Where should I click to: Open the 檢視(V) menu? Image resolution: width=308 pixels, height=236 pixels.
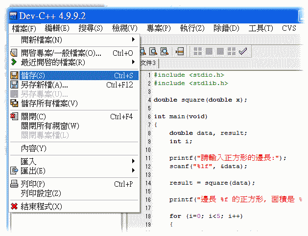click(124, 28)
